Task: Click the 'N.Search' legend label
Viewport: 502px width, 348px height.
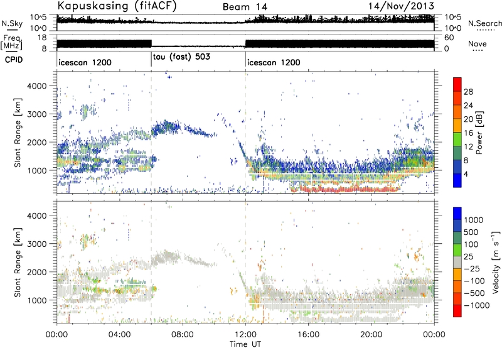Action: [x=485, y=23]
